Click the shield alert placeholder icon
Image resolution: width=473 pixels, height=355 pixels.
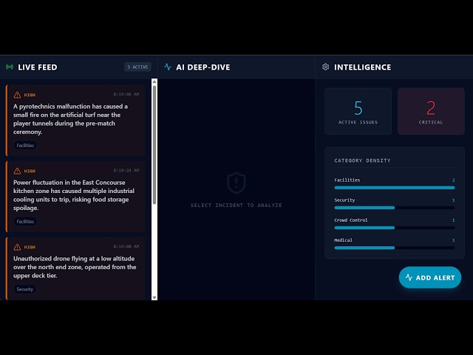tap(236, 183)
